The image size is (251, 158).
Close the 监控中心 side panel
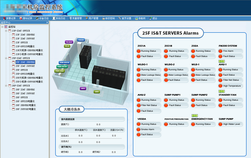tap(47, 23)
